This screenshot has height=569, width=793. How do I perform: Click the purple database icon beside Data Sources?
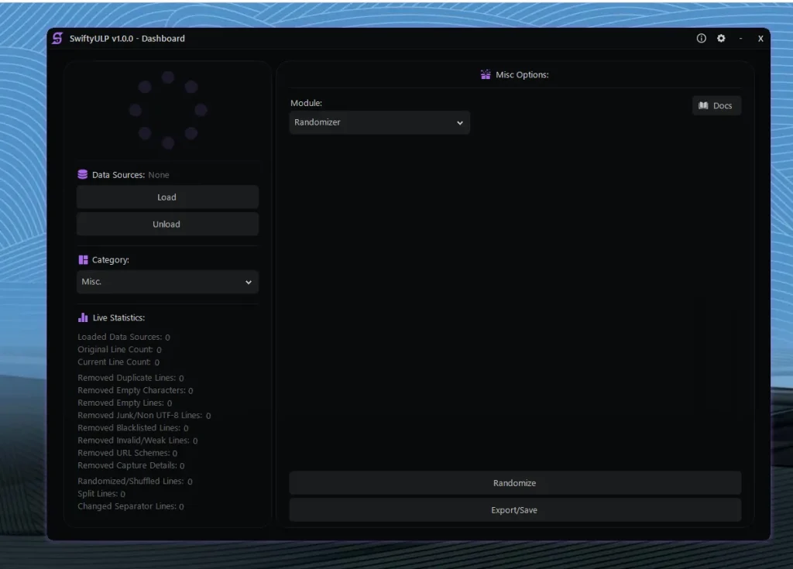81,174
